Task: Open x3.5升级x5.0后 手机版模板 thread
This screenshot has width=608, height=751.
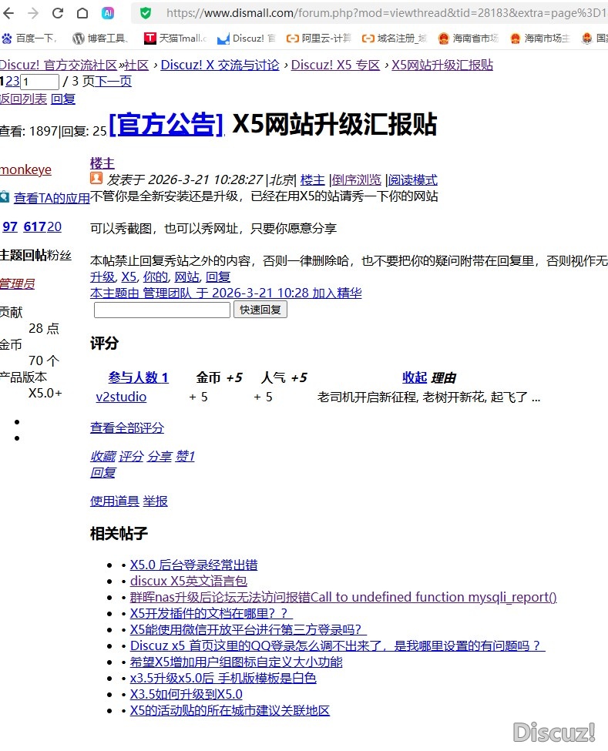Action: tap(223, 678)
